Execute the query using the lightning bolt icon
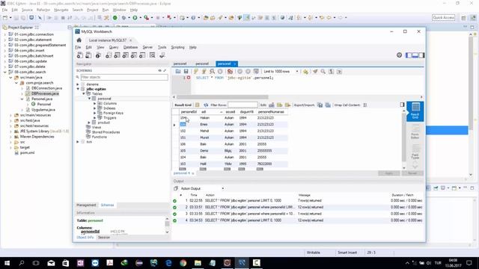Viewport: 479px width, 269px height. coord(196,72)
